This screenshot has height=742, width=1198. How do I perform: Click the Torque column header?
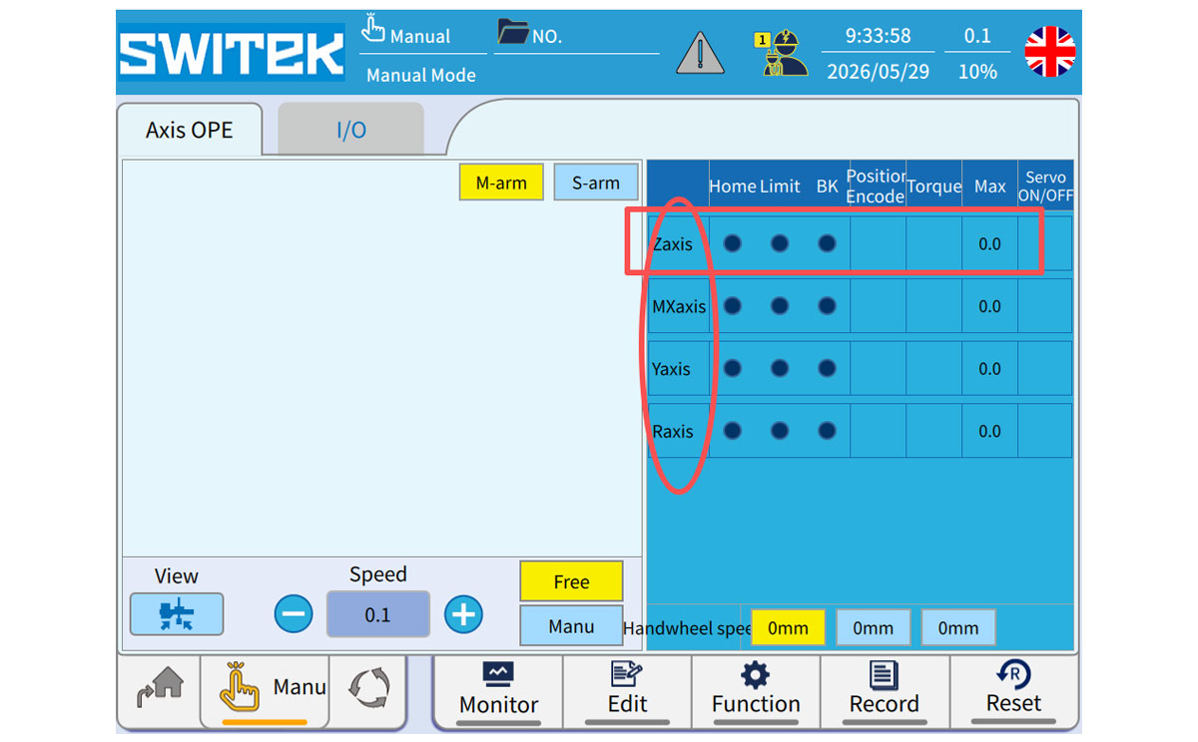(x=934, y=186)
